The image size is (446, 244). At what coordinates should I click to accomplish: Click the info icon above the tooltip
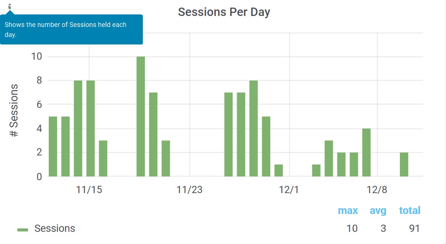(10, 6)
